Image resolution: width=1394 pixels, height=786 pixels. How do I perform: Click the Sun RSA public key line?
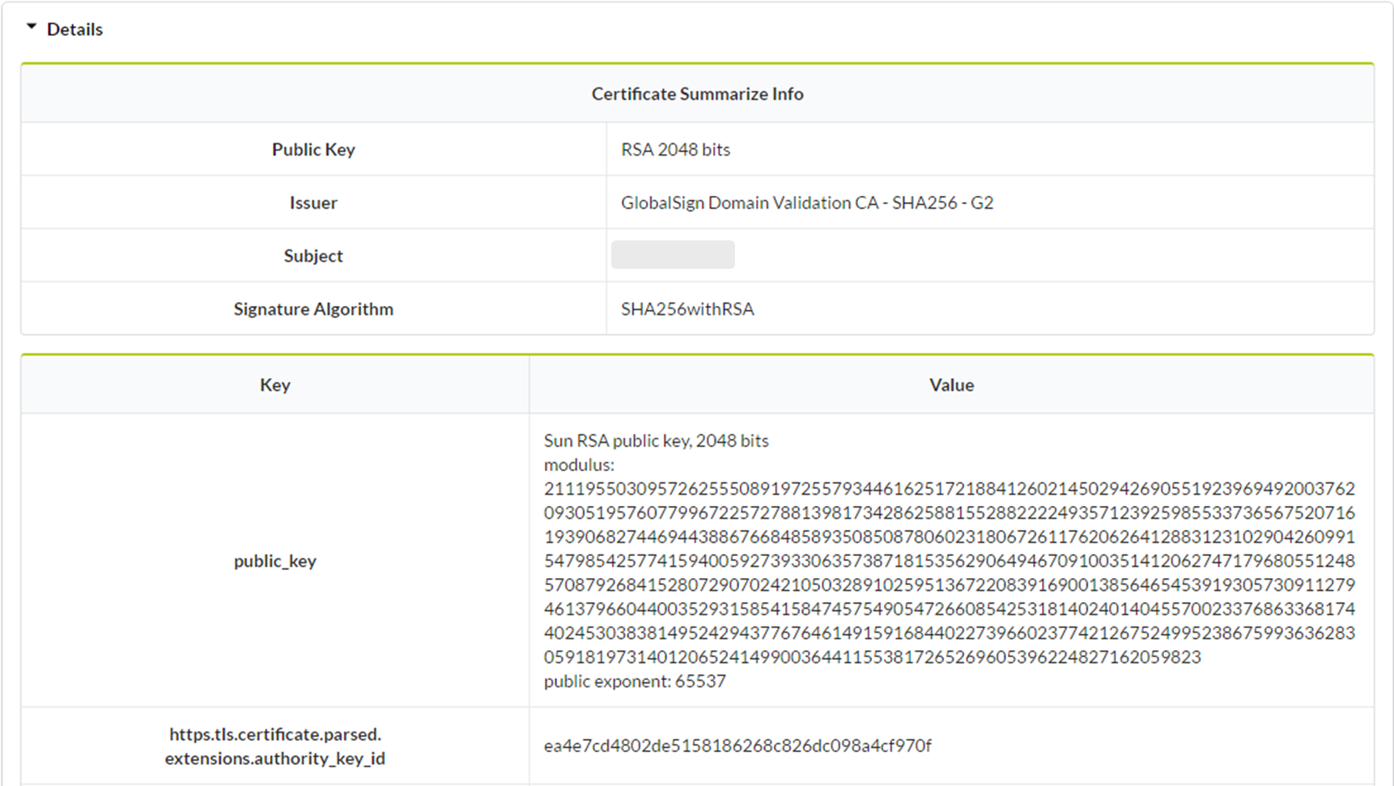pos(656,441)
